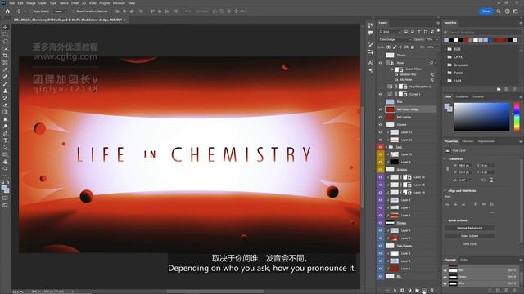This screenshot has height=294, width=524.
Task: Open the three-dots more options in options bar
Action: click(187, 11)
